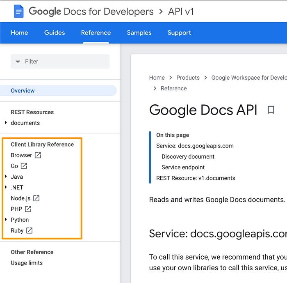
Task: Click the .NET label in sidebar
Action: coord(17,187)
